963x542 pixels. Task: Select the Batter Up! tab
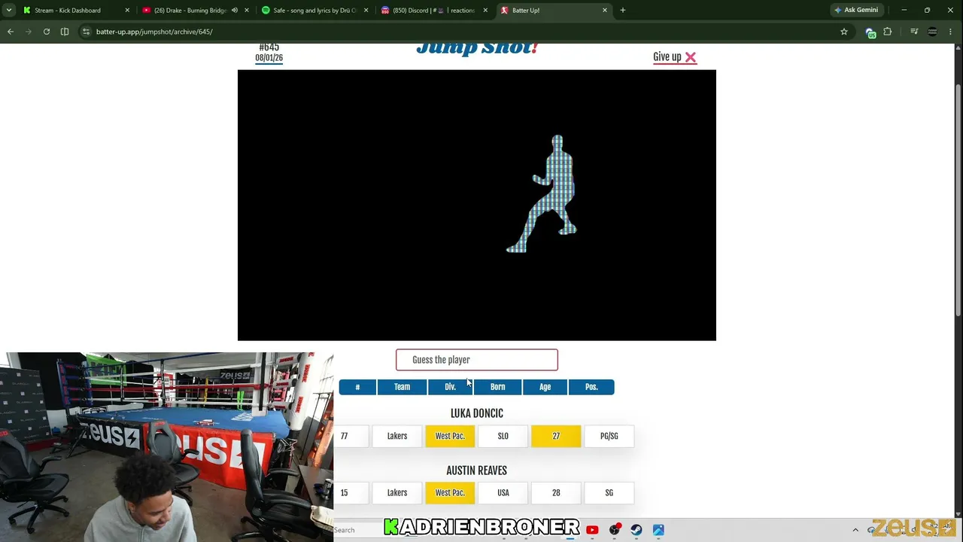(553, 11)
